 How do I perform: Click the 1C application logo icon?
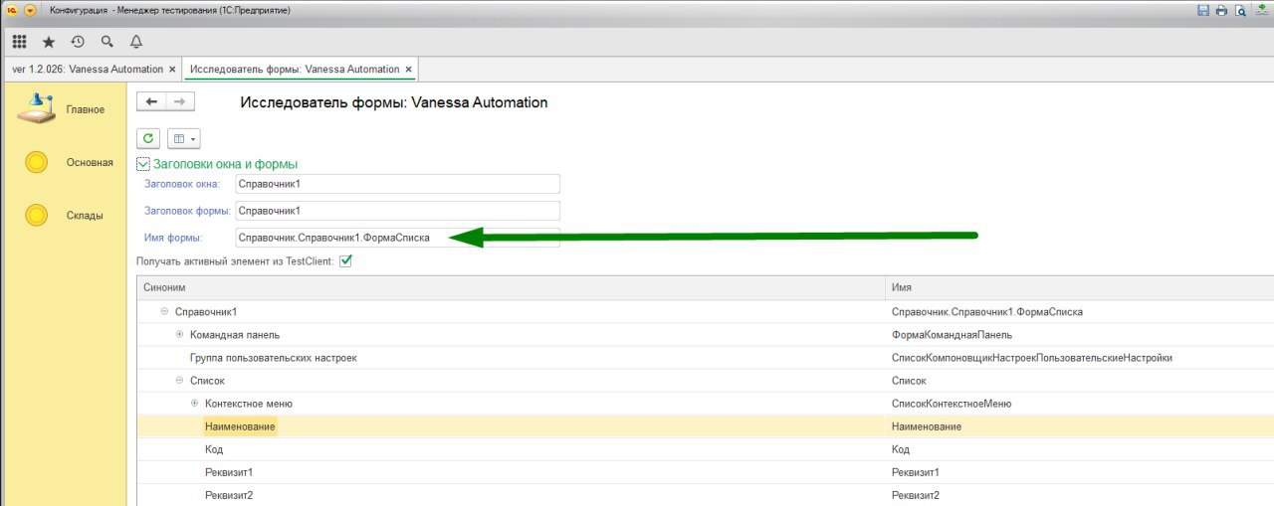tap(11, 10)
